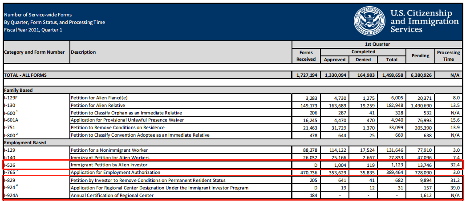This screenshot has width=466, height=201.
Task: Select form number I-601A
Action: (x=11, y=120)
